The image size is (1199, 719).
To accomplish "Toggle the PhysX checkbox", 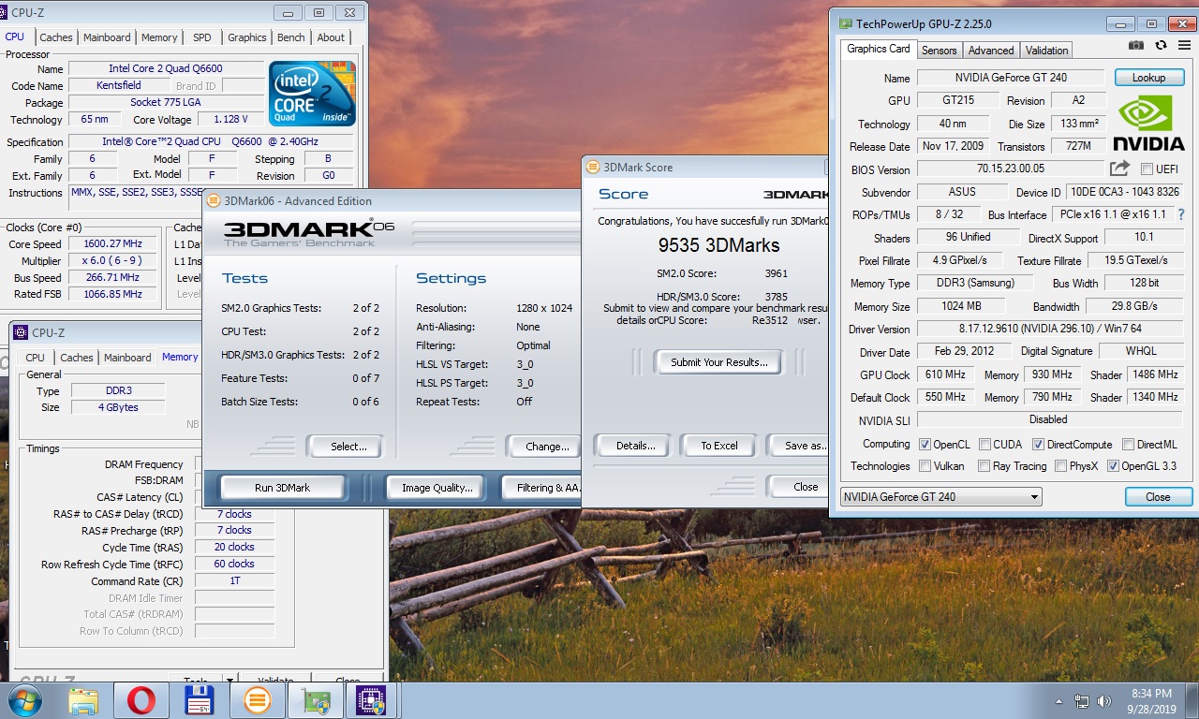I will click(x=1060, y=466).
